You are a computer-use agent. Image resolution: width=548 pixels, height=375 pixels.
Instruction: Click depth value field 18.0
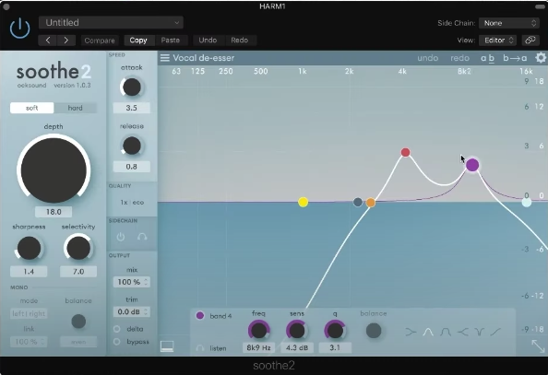coord(54,212)
